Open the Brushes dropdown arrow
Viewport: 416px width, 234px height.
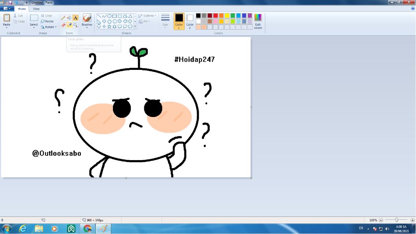pyautogui.click(x=87, y=28)
